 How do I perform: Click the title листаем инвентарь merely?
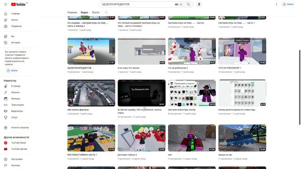point(182,110)
